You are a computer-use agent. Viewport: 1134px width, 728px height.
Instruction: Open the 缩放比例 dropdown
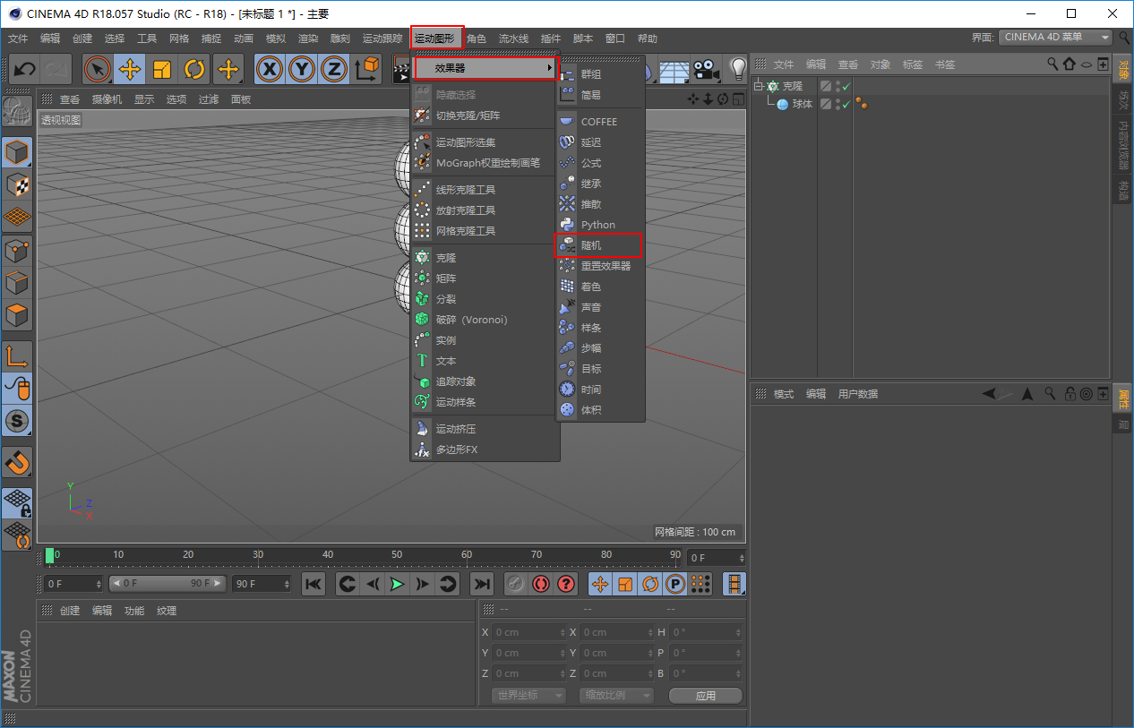pos(616,695)
